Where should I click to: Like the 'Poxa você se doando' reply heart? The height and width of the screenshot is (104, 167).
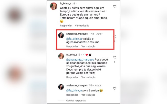(x=114, y=58)
